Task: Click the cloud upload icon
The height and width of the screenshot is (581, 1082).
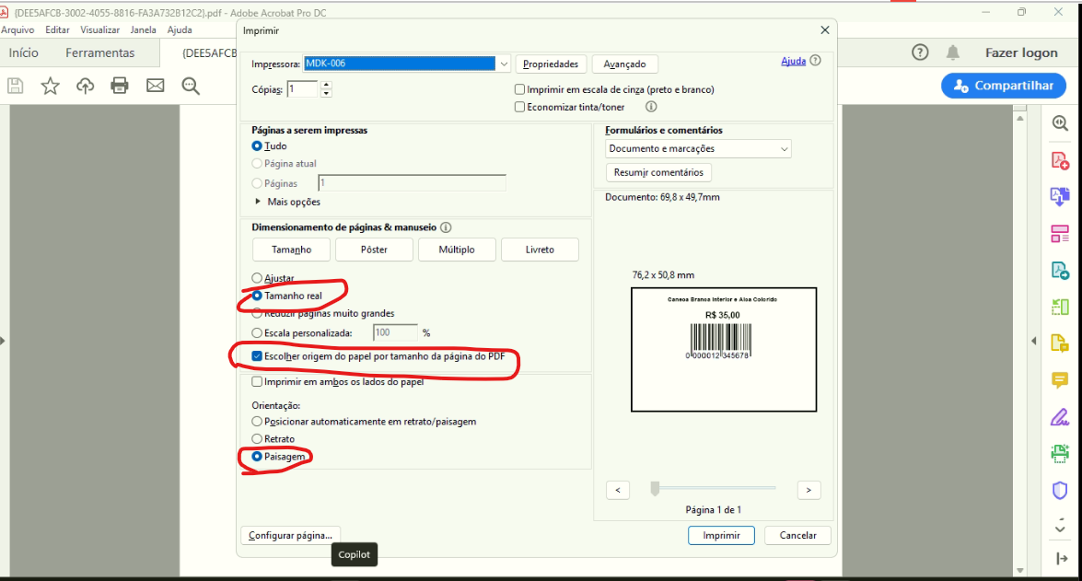Action: coord(85,86)
